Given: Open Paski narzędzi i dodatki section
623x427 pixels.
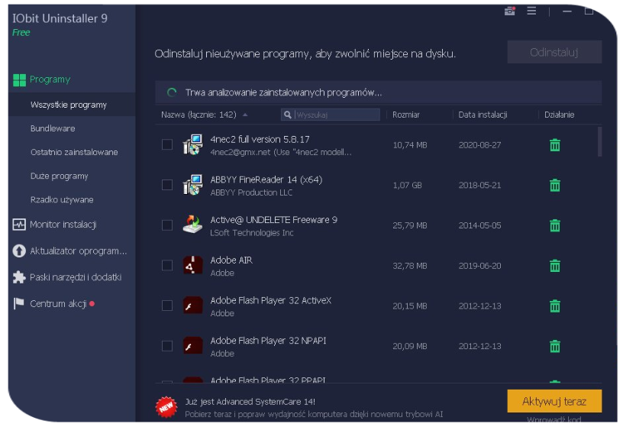Looking at the screenshot, I should (67, 277).
